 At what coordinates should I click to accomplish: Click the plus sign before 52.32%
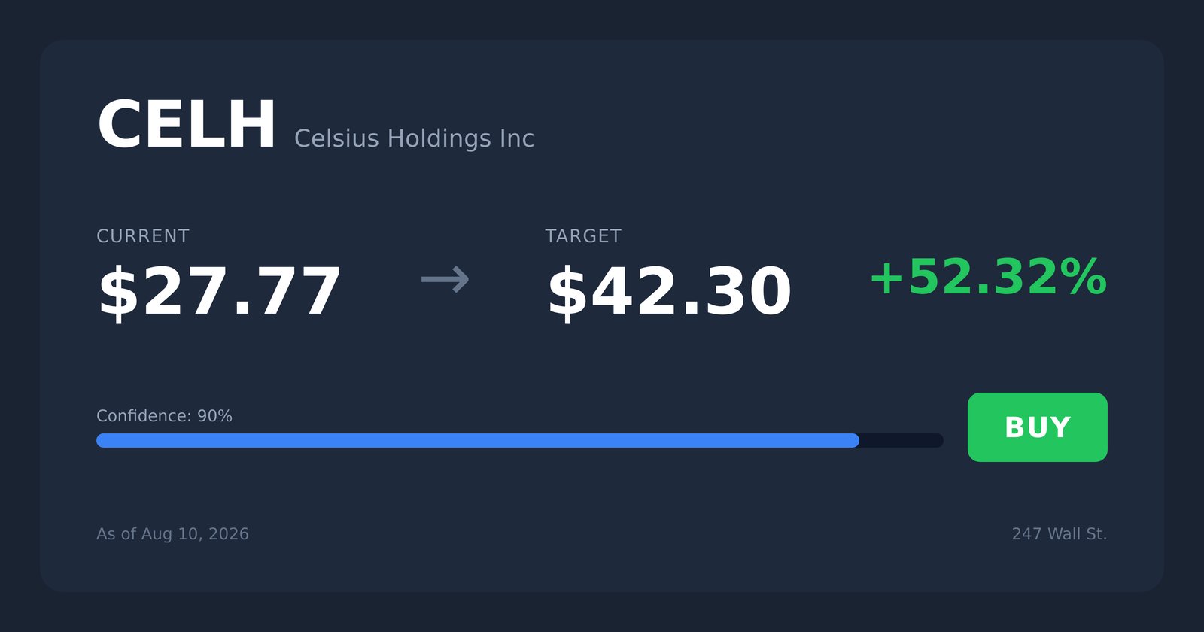pyautogui.click(x=887, y=278)
